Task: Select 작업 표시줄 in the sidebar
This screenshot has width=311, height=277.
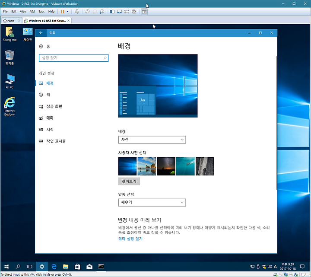Action: click(x=52, y=141)
